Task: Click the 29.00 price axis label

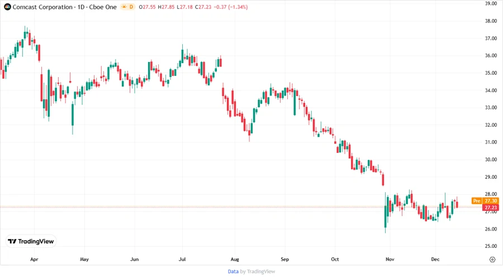Action: pyautogui.click(x=491, y=177)
